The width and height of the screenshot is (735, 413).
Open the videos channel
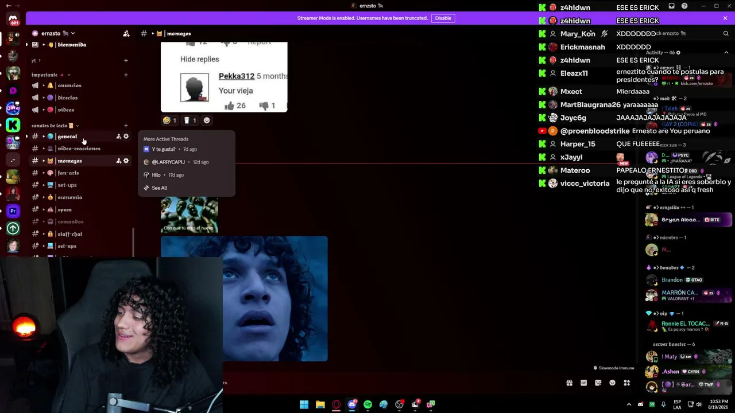(79, 110)
